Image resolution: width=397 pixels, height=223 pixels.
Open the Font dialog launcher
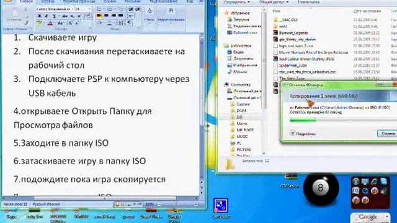pos(90,28)
